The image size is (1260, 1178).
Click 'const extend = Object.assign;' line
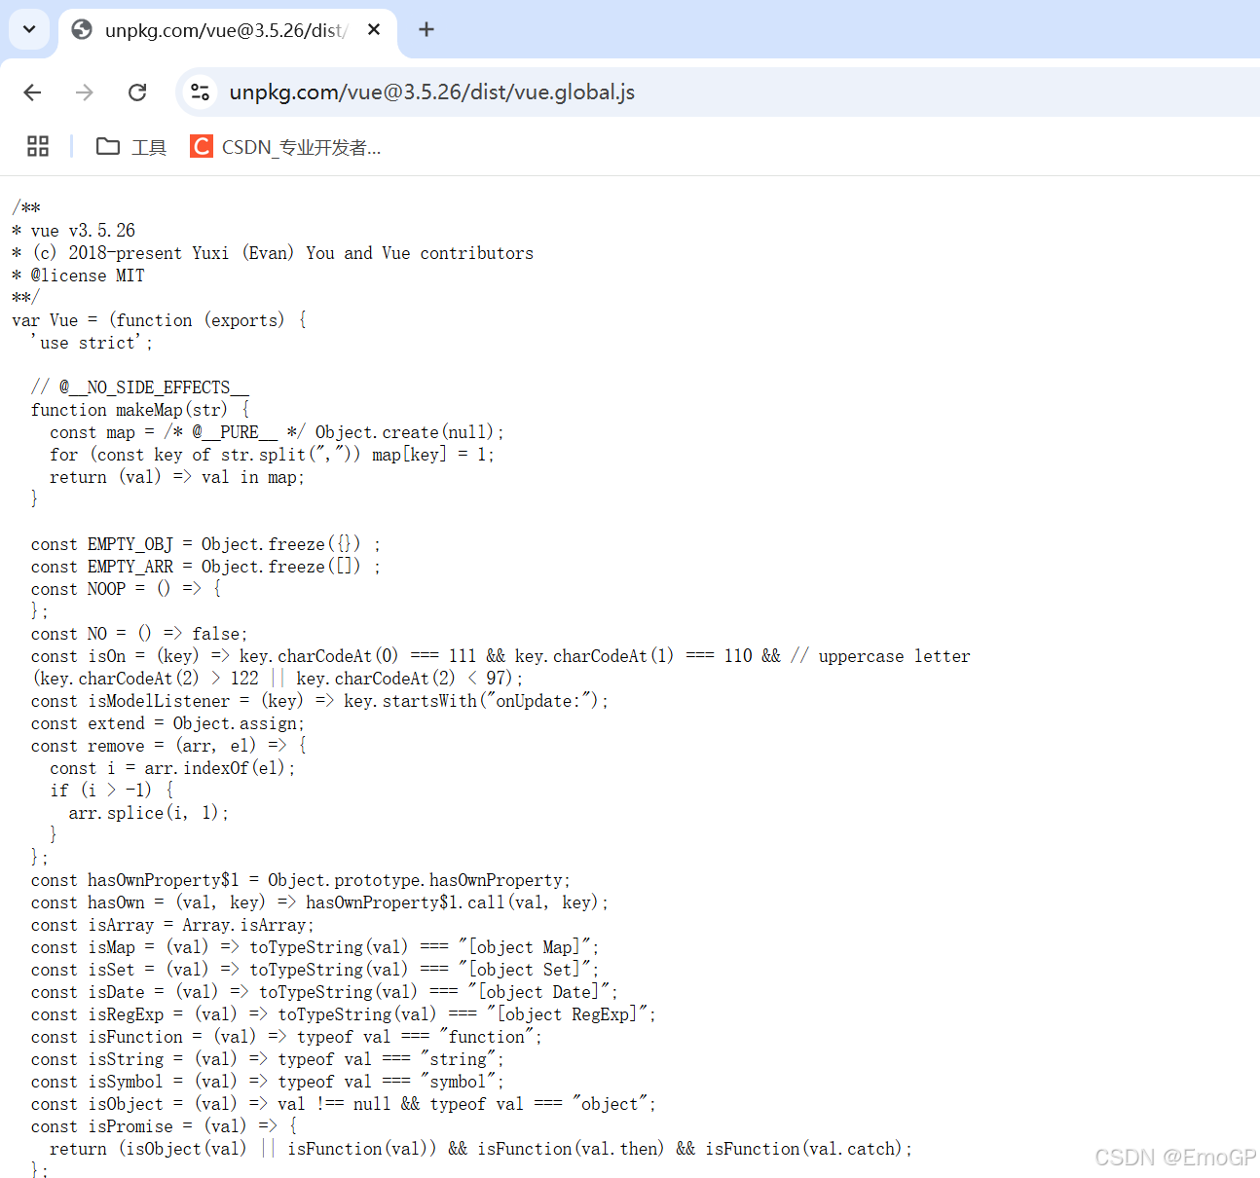pos(167,723)
